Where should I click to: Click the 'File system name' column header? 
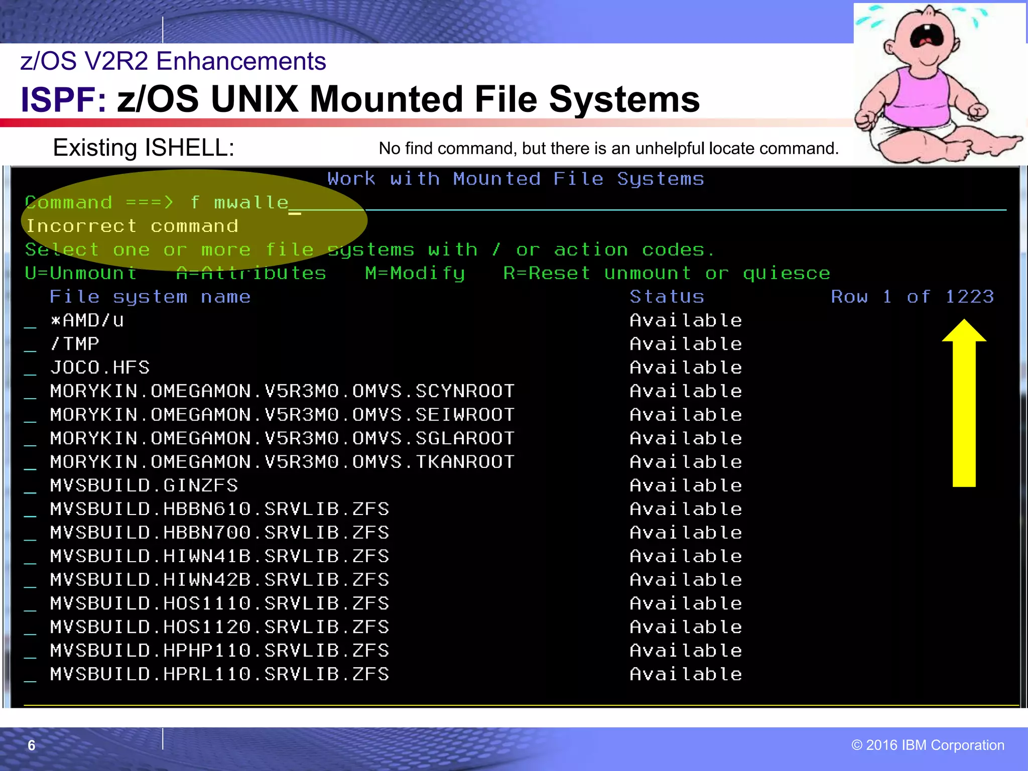[150, 297]
